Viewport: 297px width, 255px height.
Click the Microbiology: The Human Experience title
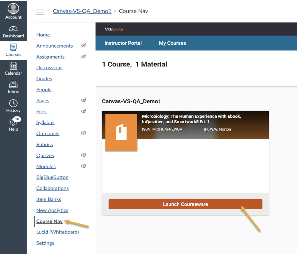[x=191, y=119]
